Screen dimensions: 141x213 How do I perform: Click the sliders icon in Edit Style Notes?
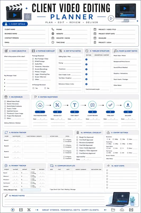point(61,51)
